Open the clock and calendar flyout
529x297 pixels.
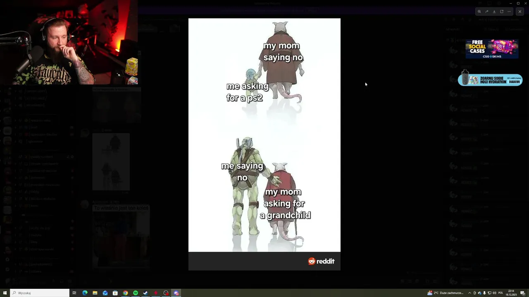pos(511,293)
